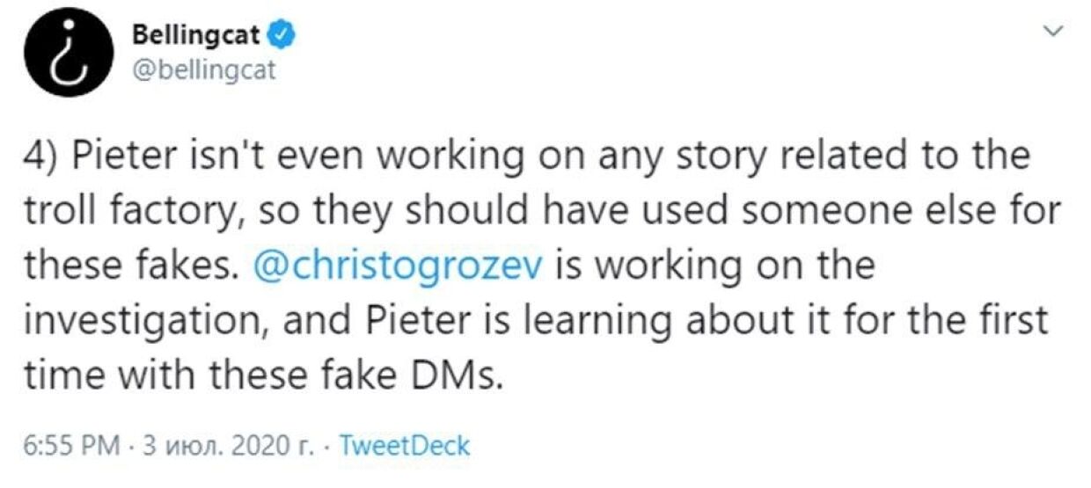This screenshot has height=488, width=1091.
Task: Open the tweet options chevron menu
Action: coord(1052,32)
